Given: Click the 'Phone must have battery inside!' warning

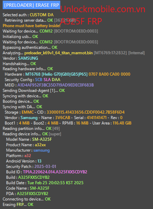Looking at the screenshot, I should tap(31, 25).
